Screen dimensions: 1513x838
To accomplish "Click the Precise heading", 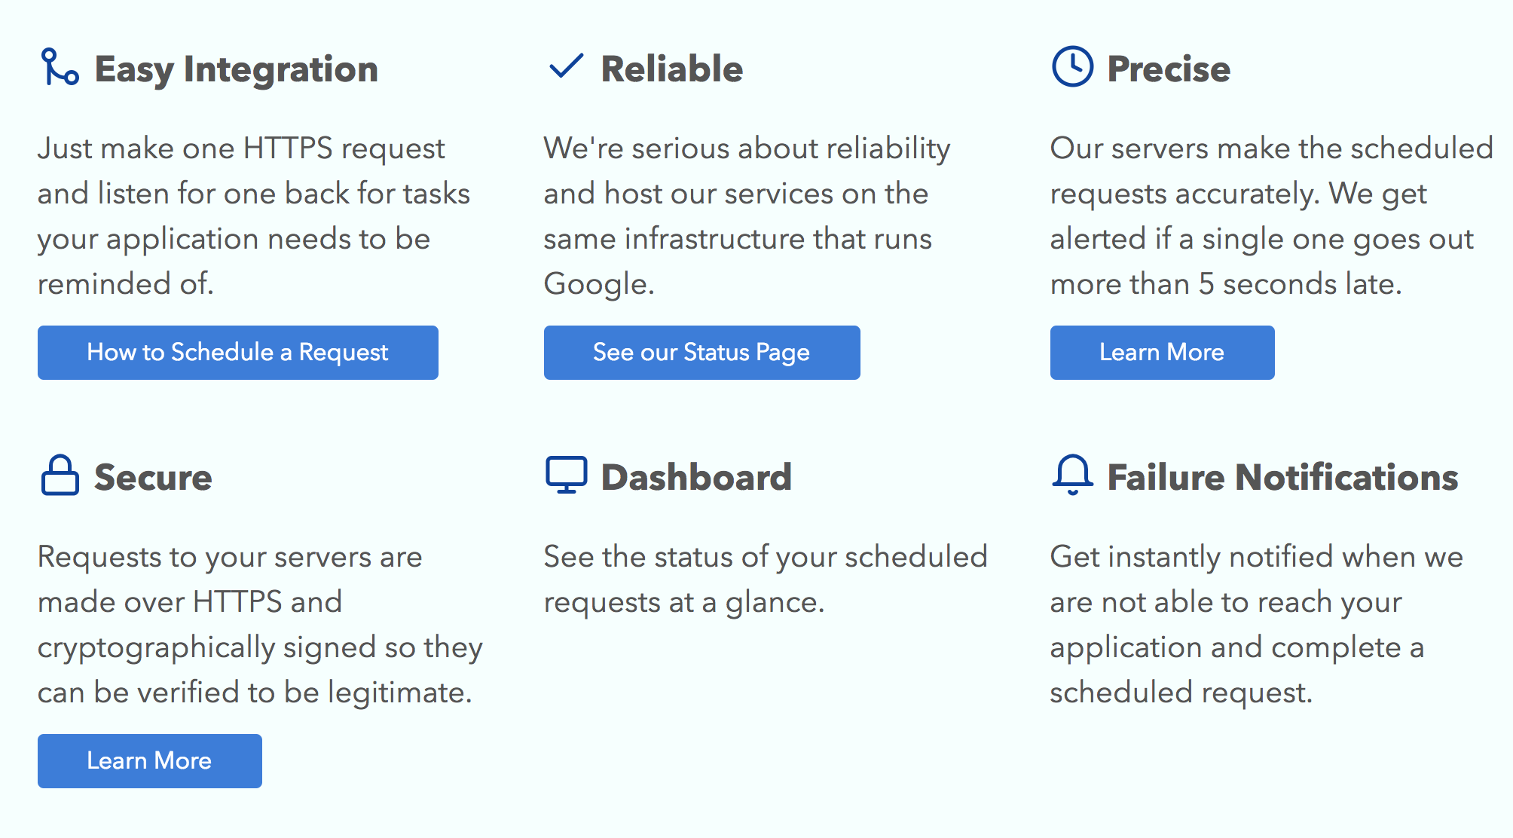I will pyautogui.click(x=1169, y=69).
